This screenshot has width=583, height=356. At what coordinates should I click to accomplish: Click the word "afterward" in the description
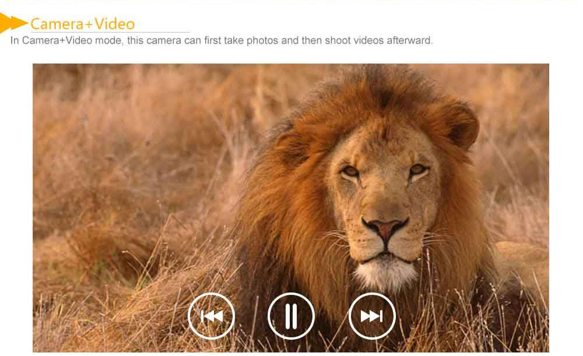[x=409, y=40]
